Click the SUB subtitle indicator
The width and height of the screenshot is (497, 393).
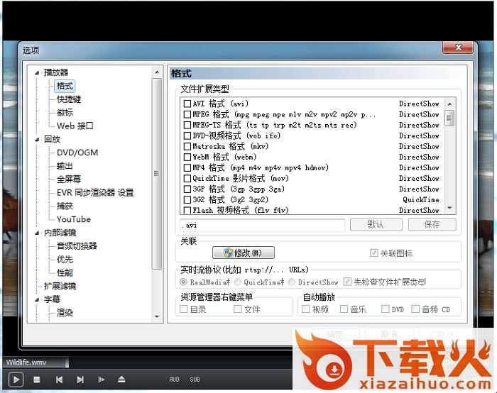coord(195,380)
